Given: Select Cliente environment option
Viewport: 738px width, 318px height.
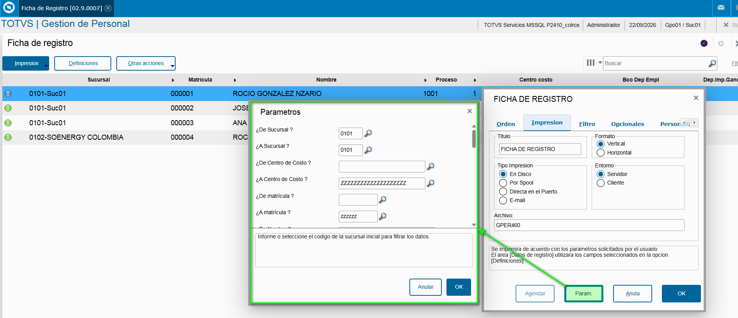Looking at the screenshot, I should coord(601,183).
